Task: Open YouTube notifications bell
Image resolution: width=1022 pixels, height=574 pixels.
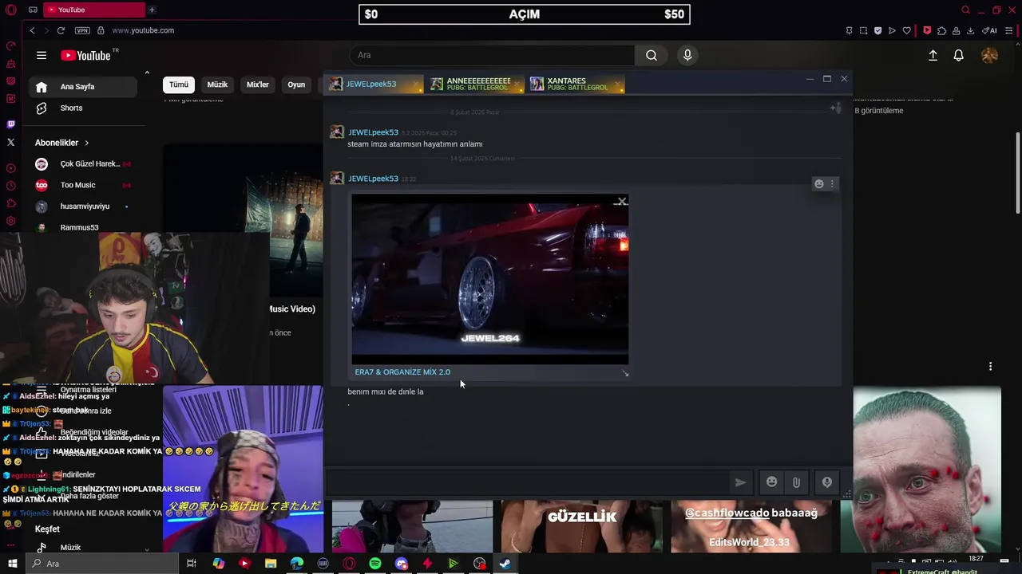Action: [x=959, y=55]
